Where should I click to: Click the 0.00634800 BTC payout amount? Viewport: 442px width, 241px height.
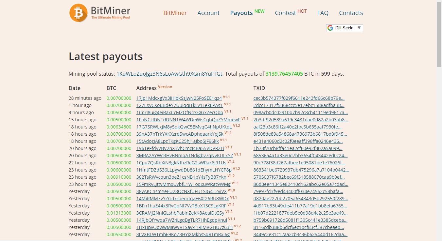[x=119, y=127]
